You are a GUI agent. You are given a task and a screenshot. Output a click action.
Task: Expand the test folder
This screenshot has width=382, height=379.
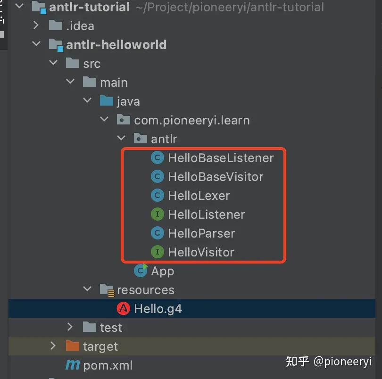70,327
